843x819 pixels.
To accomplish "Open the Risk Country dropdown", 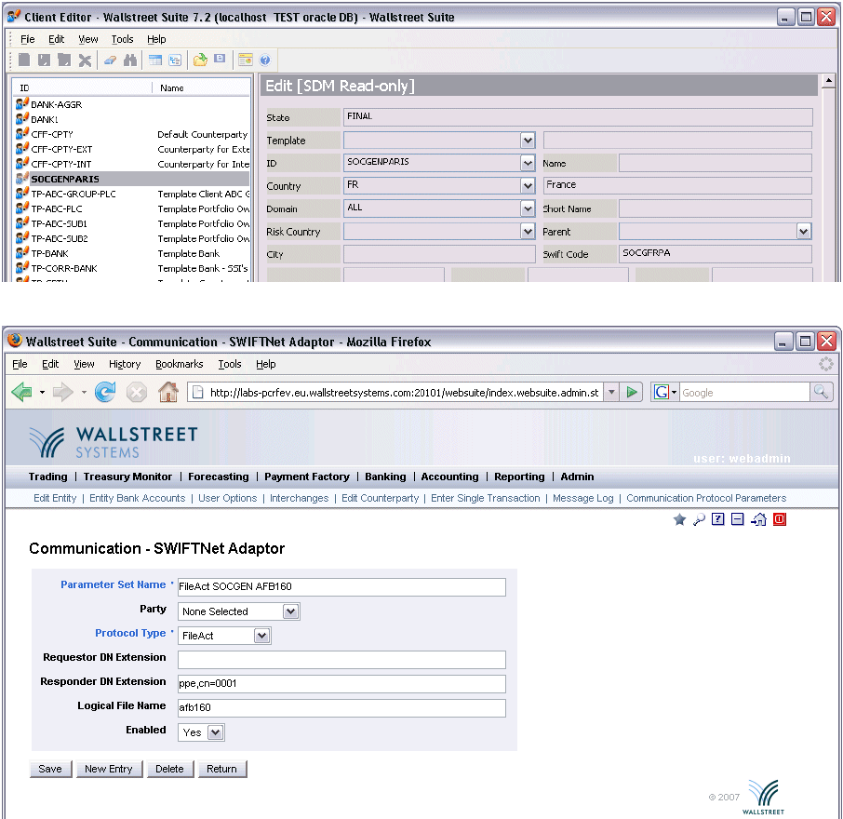I will (x=528, y=231).
